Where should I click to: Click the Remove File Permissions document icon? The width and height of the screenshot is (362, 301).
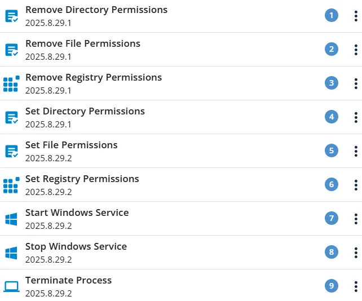[x=11, y=50]
